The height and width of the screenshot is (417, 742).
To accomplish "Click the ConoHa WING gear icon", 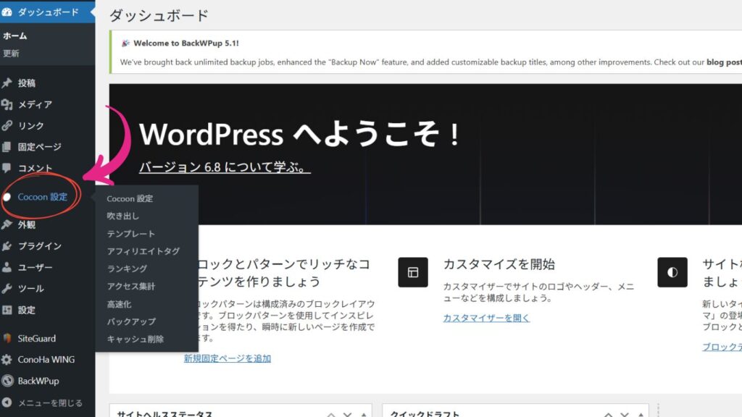I will (7, 359).
